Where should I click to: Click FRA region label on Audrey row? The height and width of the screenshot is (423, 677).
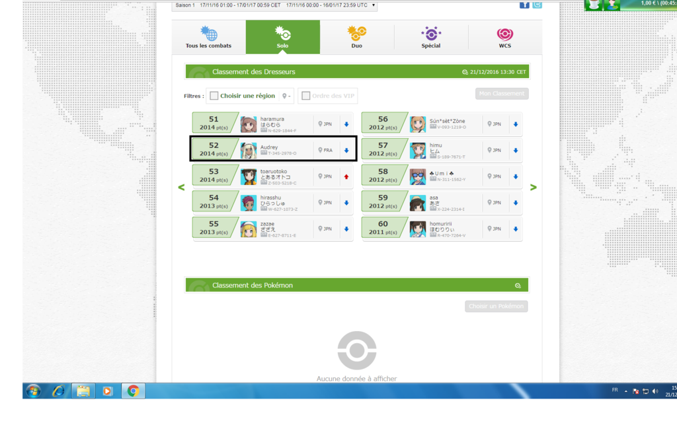[325, 150]
